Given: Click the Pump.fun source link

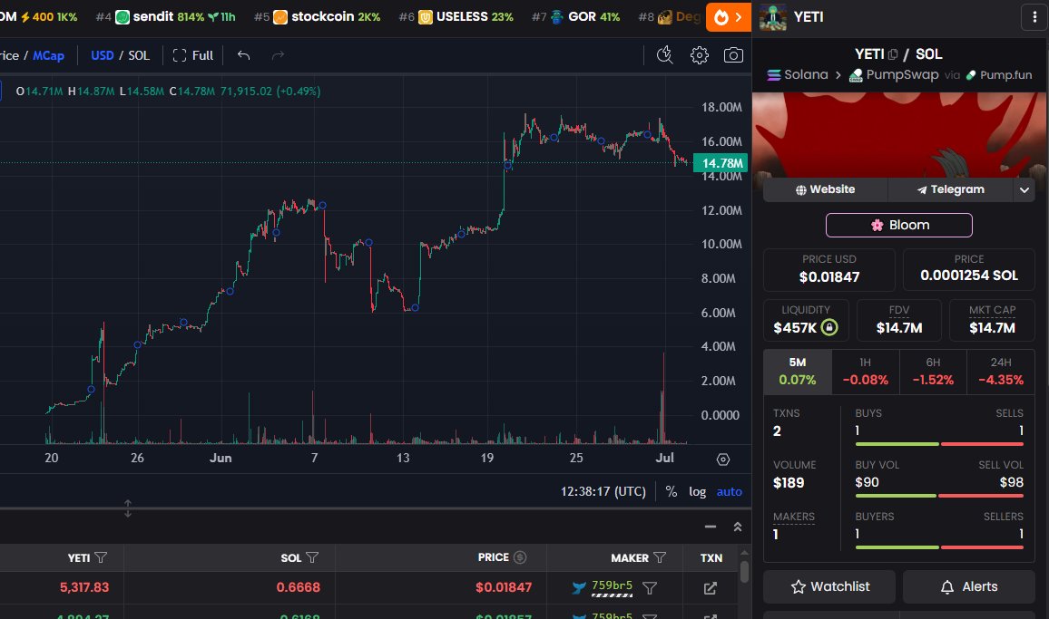Looking at the screenshot, I should tap(999, 75).
